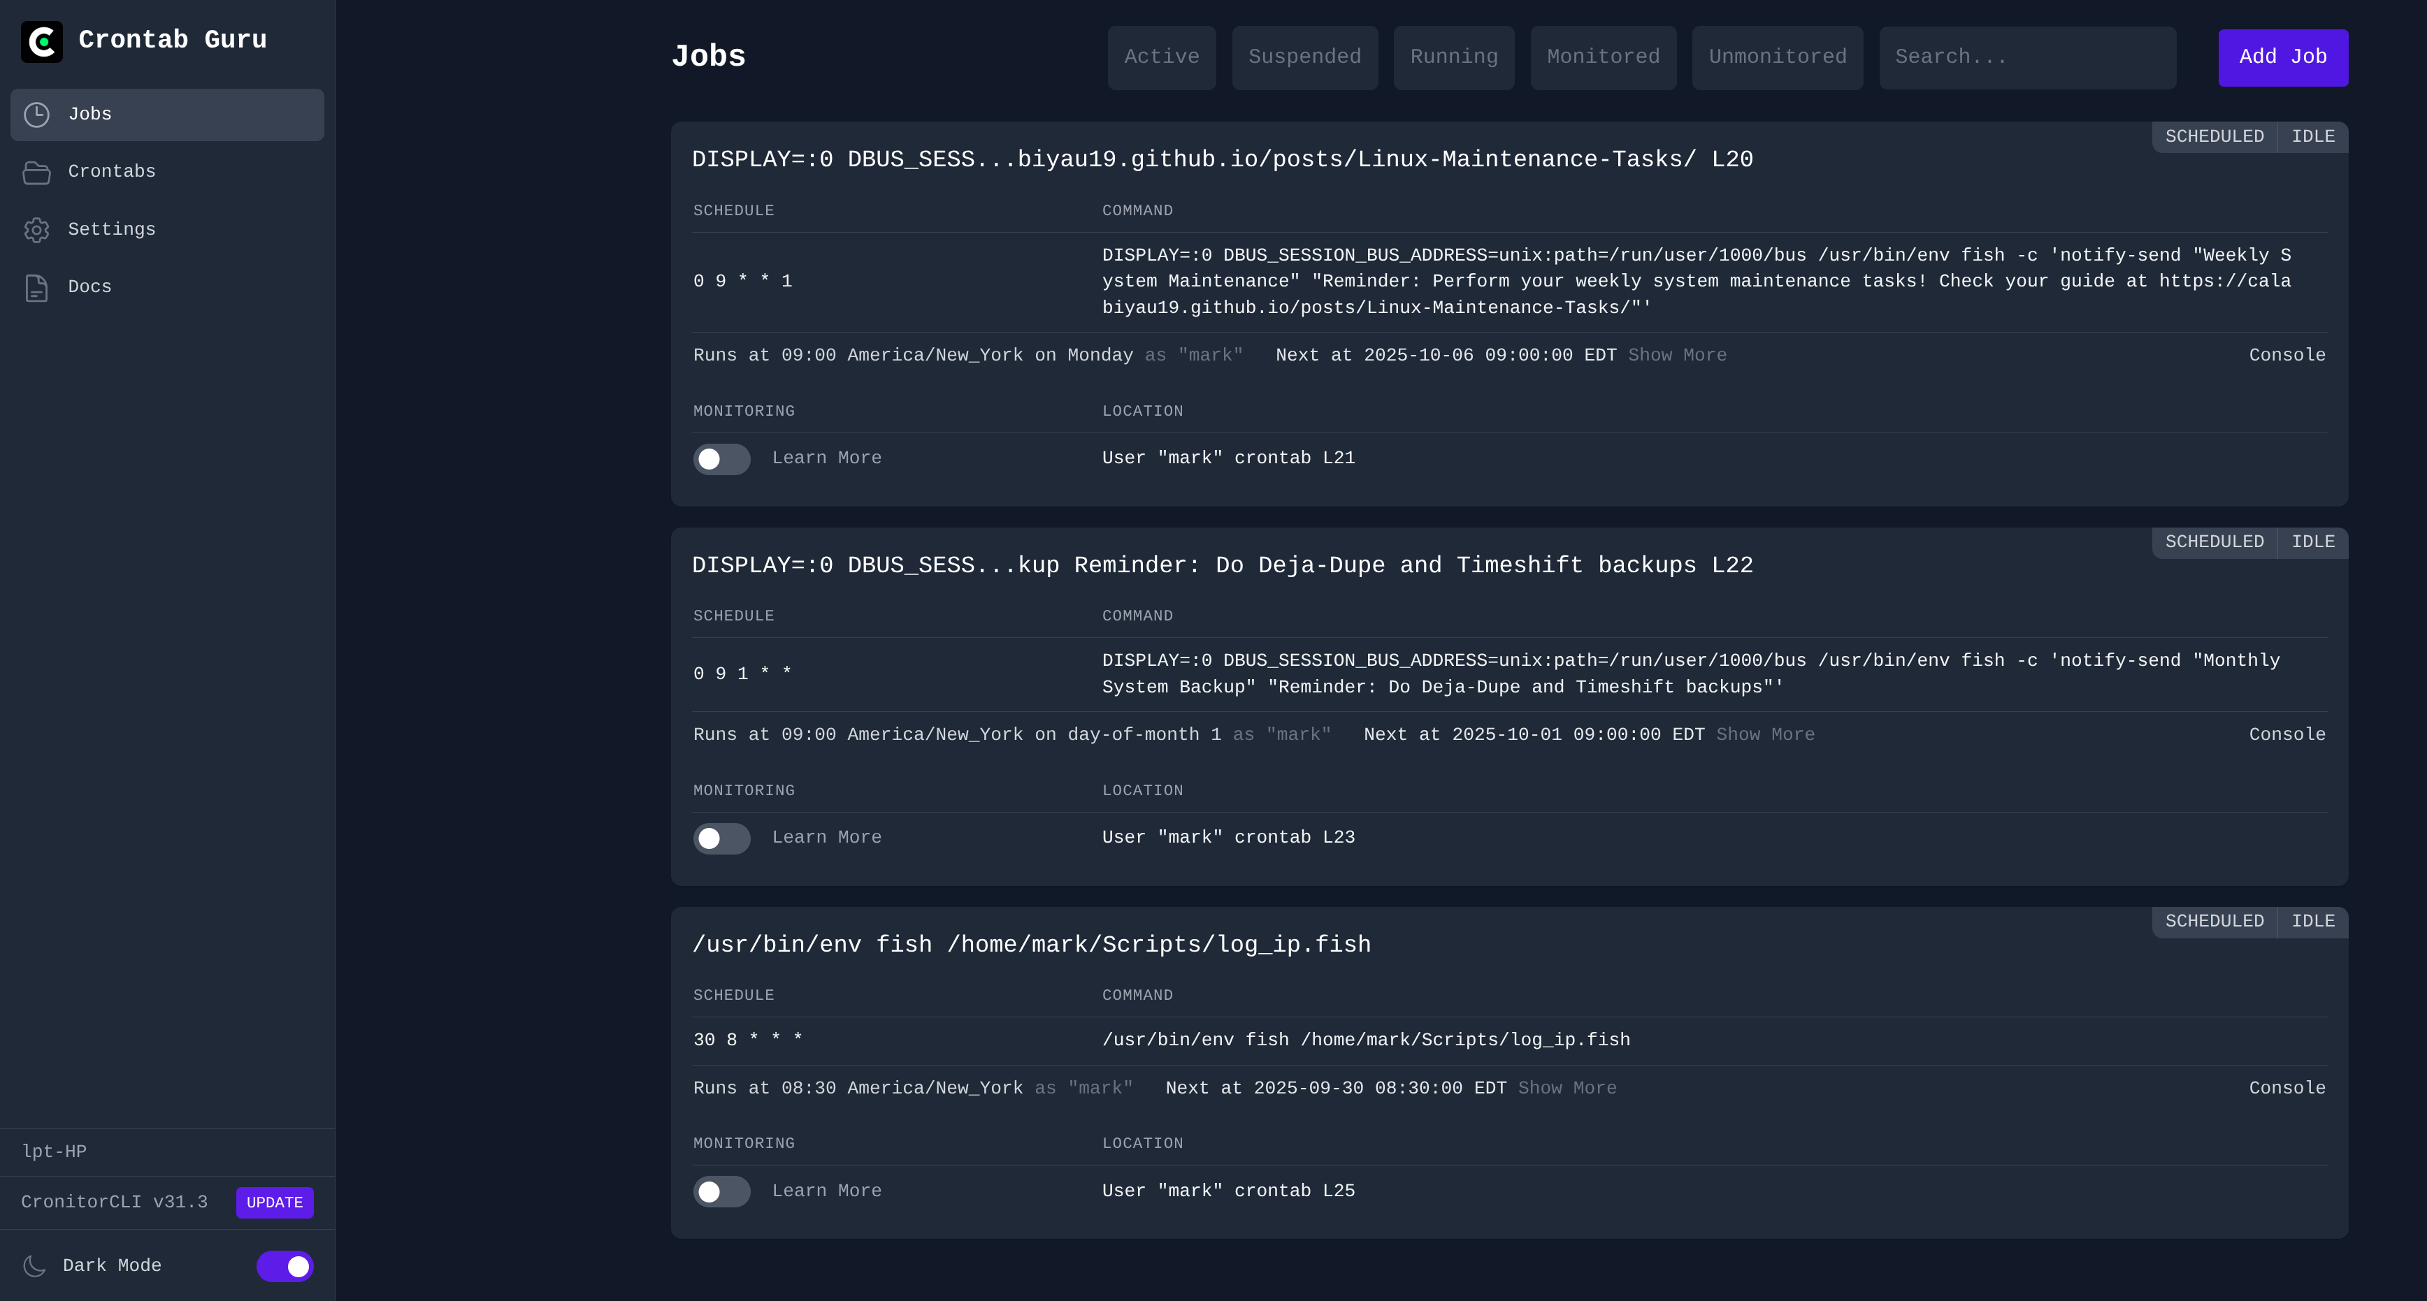Click the document icon beside Docs
The image size is (2427, 1301).
pos(37,287)
